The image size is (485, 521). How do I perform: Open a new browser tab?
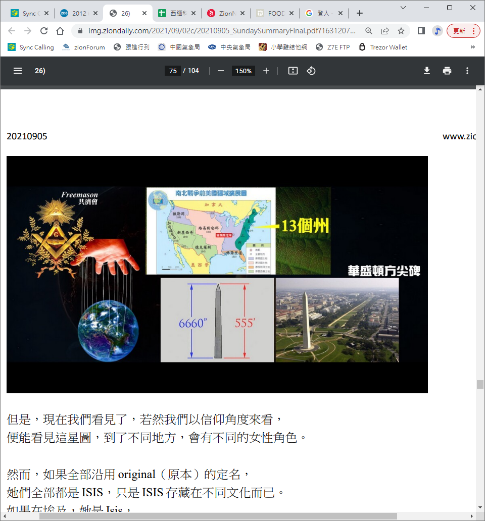pos(359,13)
